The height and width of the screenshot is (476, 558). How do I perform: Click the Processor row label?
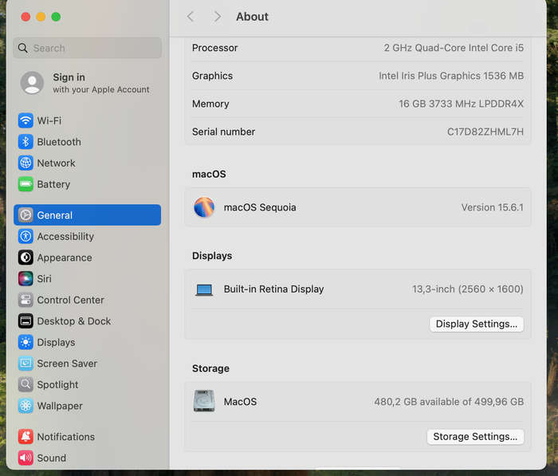tap(214, 48)
